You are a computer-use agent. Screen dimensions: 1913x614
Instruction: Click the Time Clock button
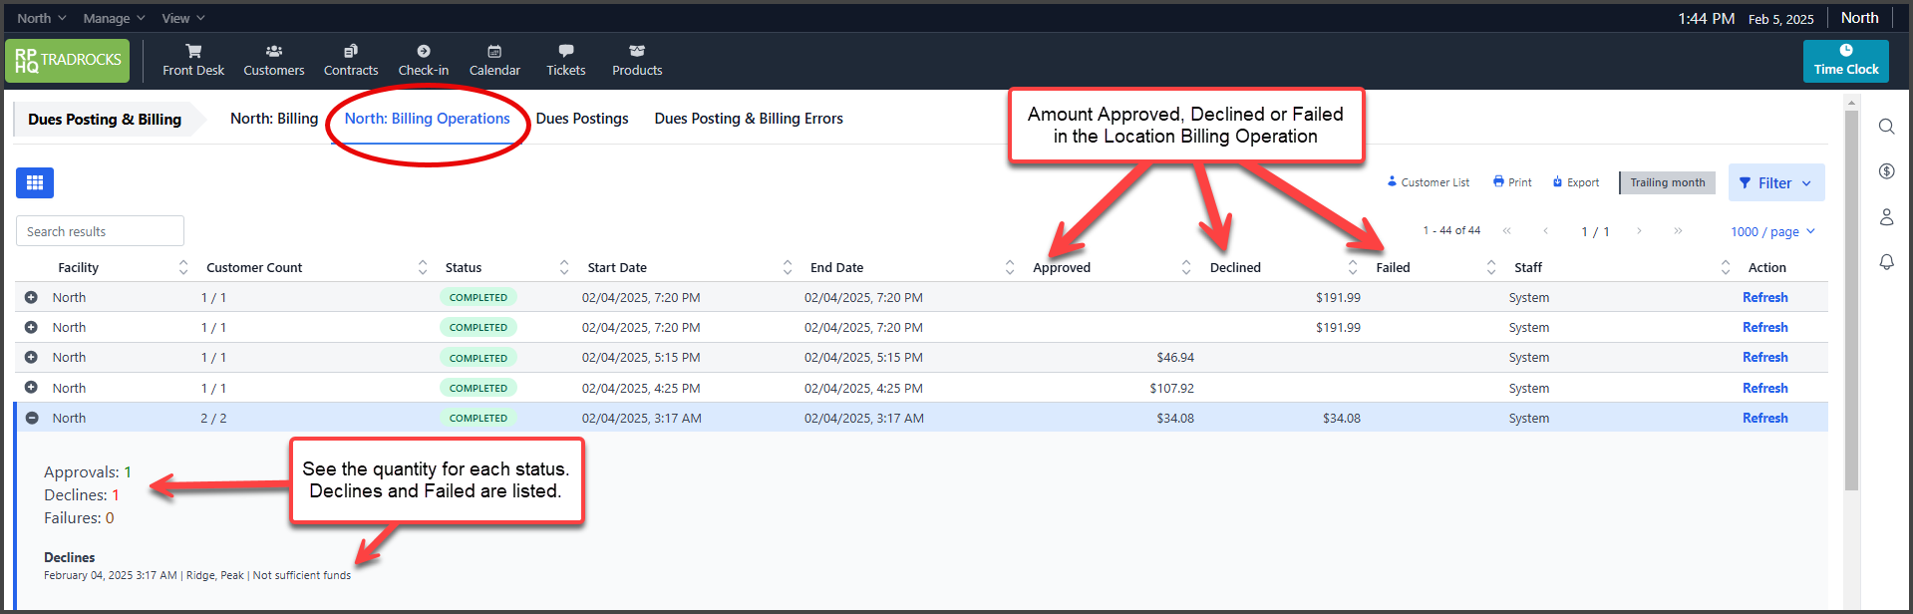pyautogui.click(x=1845, y=61)
